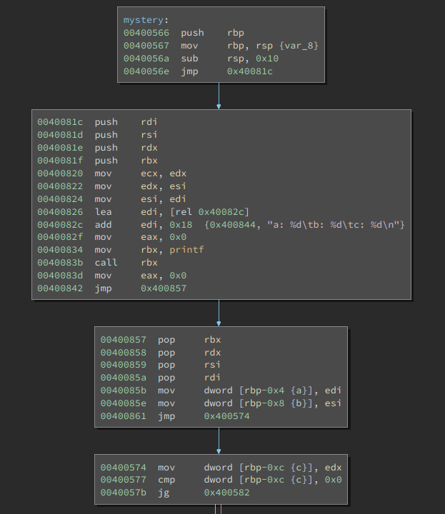The height and width of the screenshot is (514, 445).
Task: Select address 0040085a of pop rdi
Action: point(124,378)
